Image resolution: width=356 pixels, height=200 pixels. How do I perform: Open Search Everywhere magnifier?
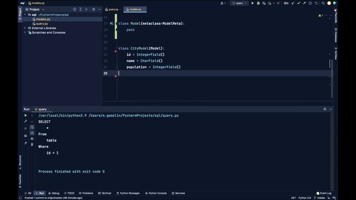323,3
